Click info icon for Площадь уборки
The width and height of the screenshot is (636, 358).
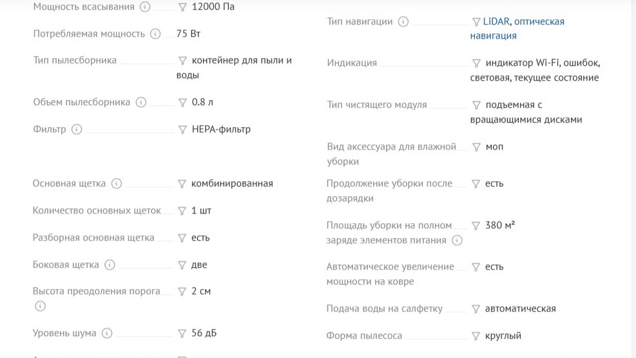coord(457,241)
